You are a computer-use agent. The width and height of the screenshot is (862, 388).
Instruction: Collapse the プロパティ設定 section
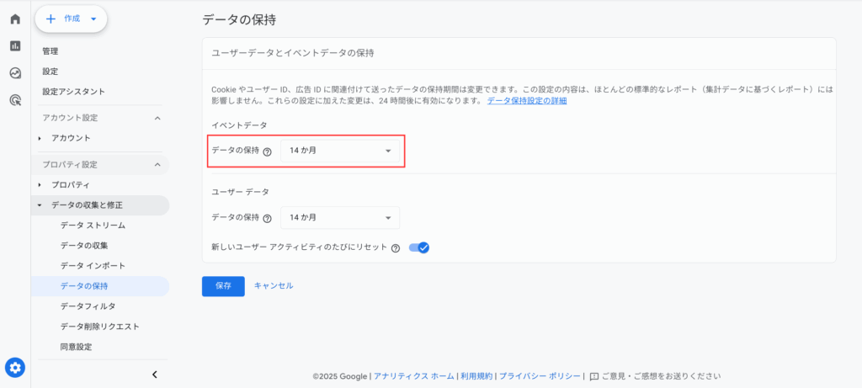point(157,164)
